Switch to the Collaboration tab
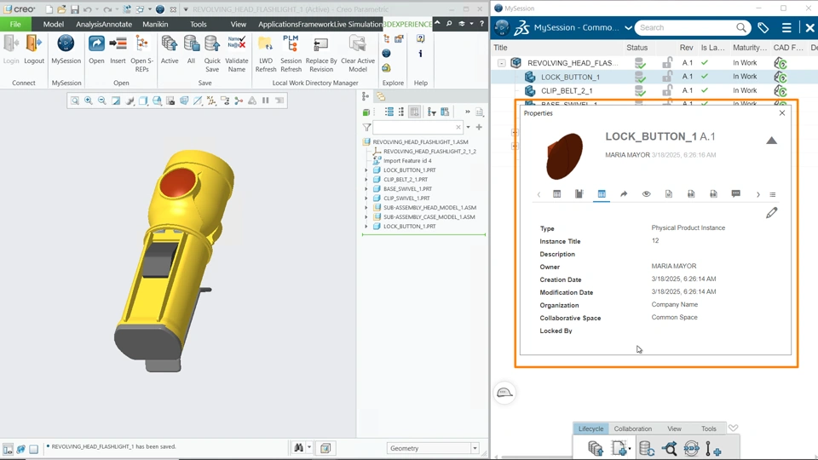818x460 pixels. point(632,428)
